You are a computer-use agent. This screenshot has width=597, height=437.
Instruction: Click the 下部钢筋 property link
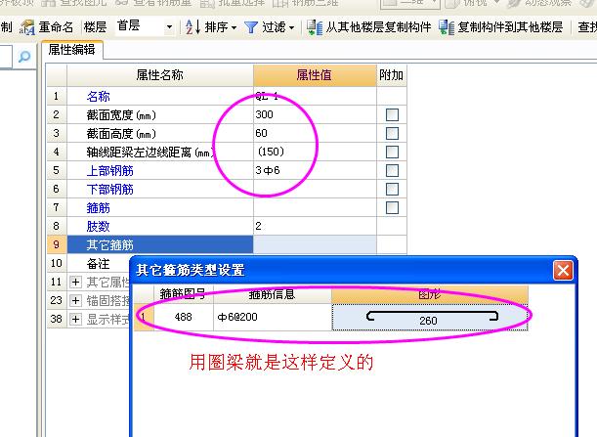click(x=109, y=190)
